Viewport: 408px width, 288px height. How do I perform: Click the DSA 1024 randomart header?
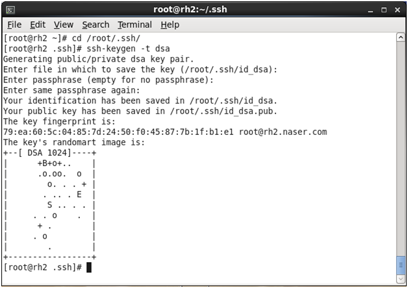49,152
